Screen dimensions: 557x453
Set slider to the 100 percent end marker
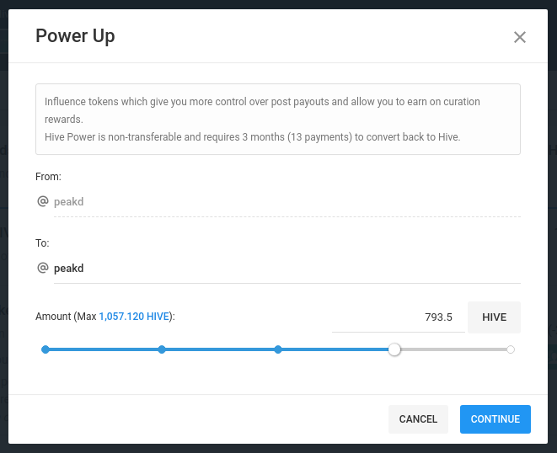click(511, 349)
